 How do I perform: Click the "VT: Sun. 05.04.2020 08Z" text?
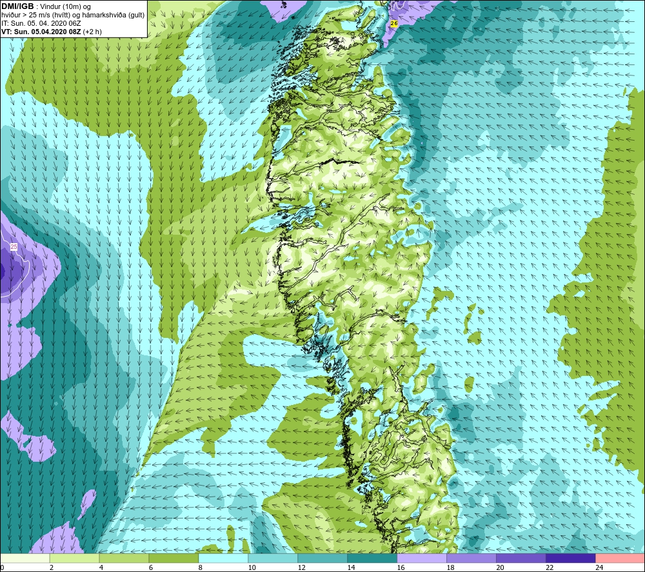[x=41, y=32]
